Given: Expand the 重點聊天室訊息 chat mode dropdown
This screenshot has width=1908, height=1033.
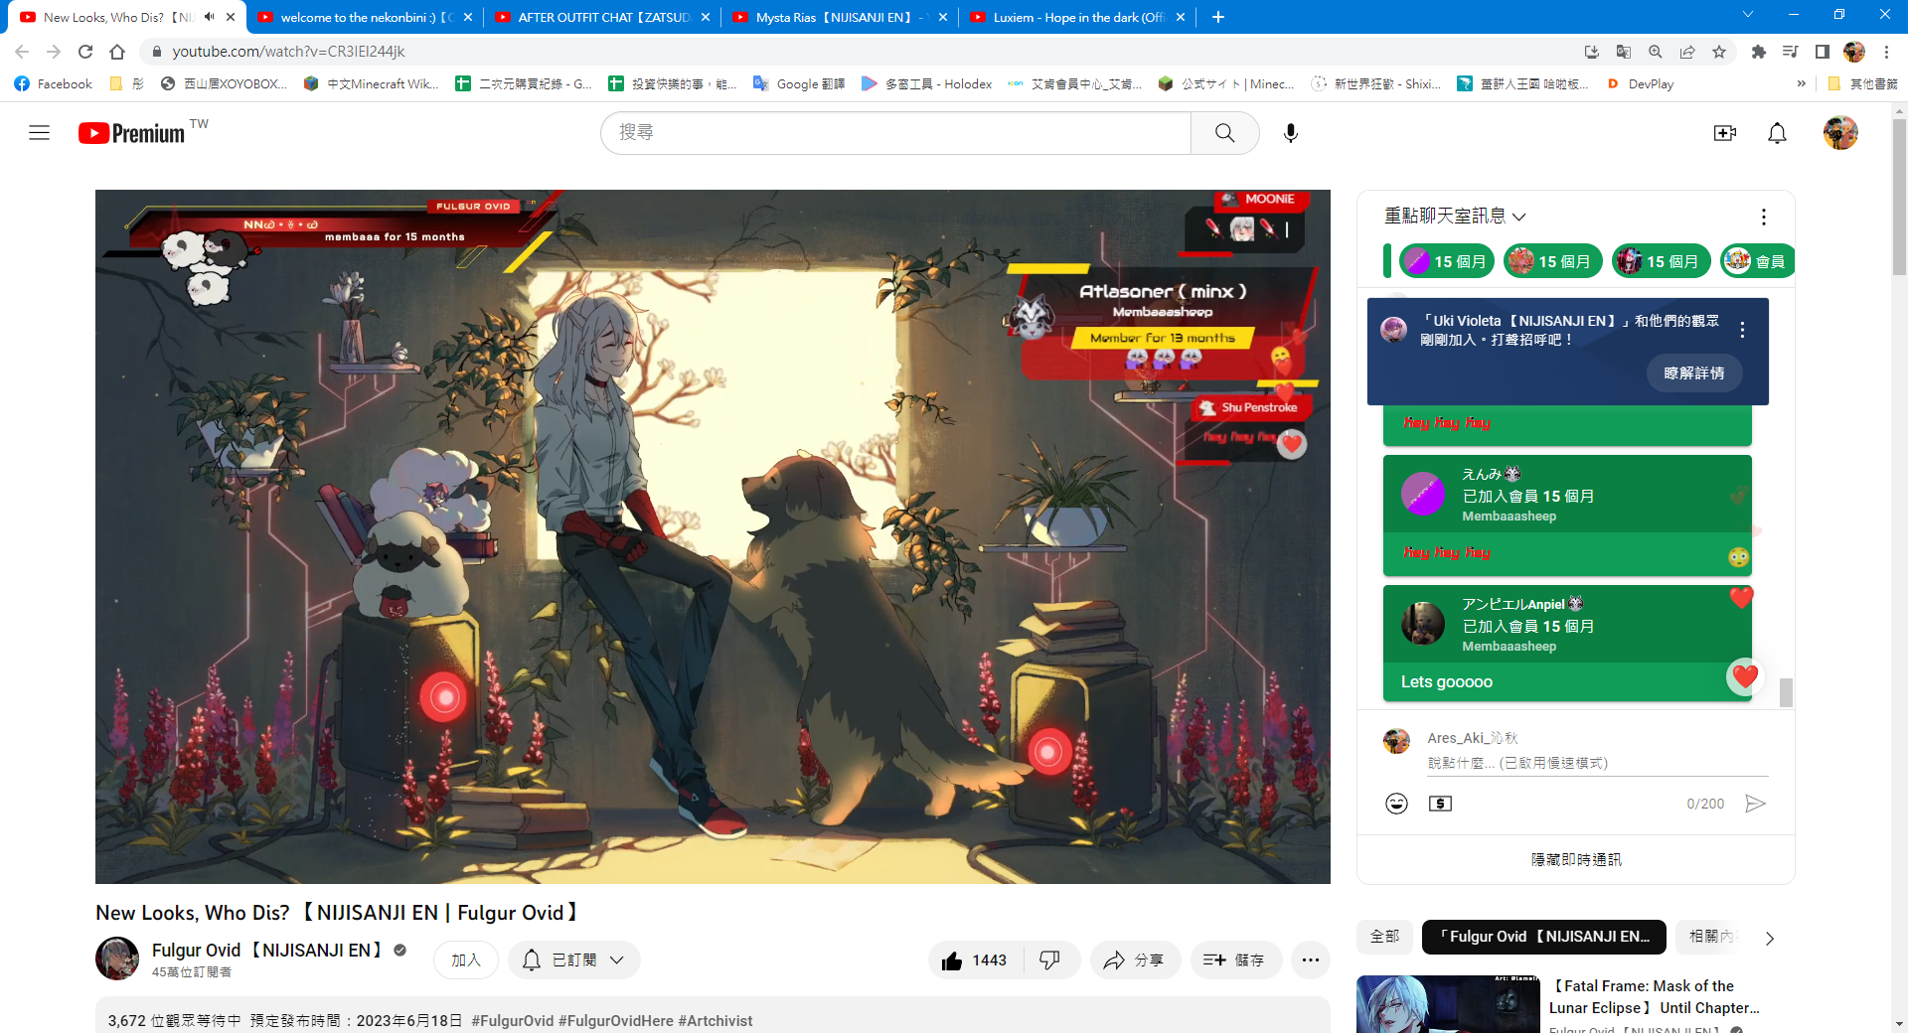Looking at the screenshot, I should pos(1455,217).
